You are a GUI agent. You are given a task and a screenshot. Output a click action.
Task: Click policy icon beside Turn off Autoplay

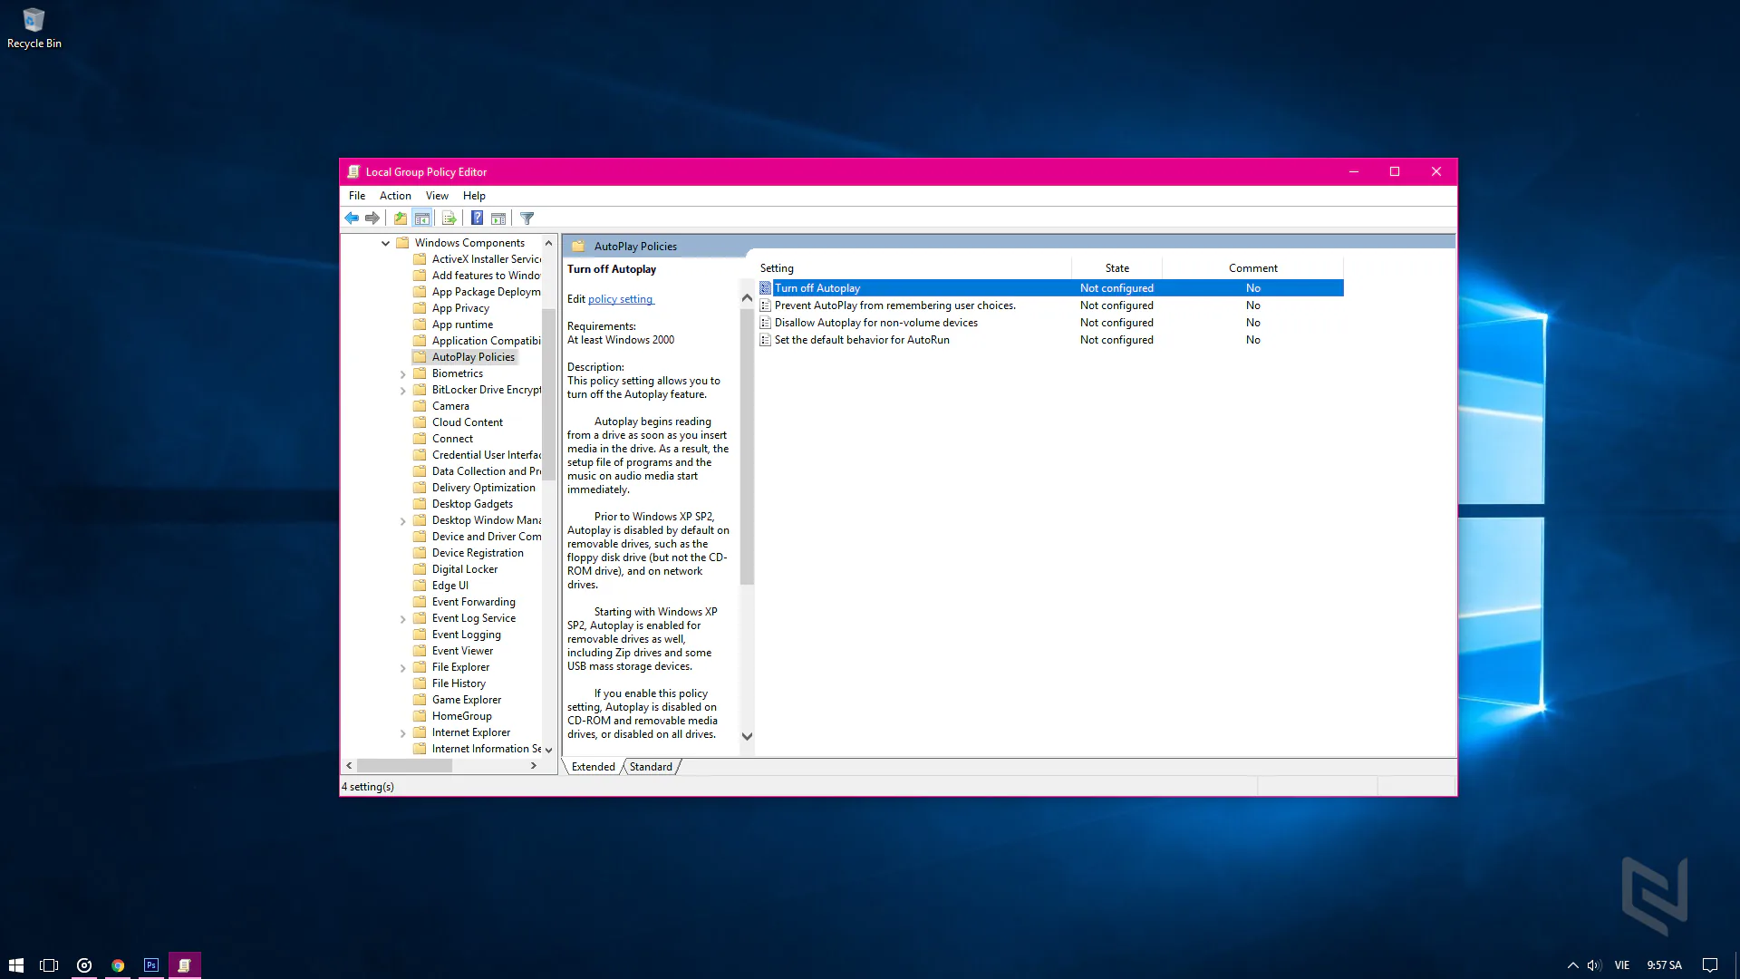(x=766, y=288)
